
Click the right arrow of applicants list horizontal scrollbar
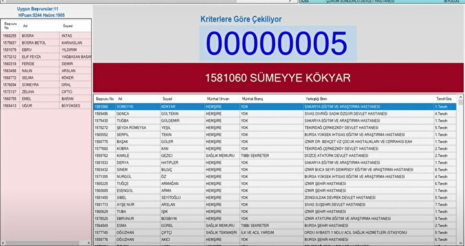click(x=88, y=243)
